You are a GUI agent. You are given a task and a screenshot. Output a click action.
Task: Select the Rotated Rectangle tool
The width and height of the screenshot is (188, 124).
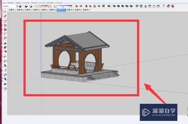tap(5, 25)
